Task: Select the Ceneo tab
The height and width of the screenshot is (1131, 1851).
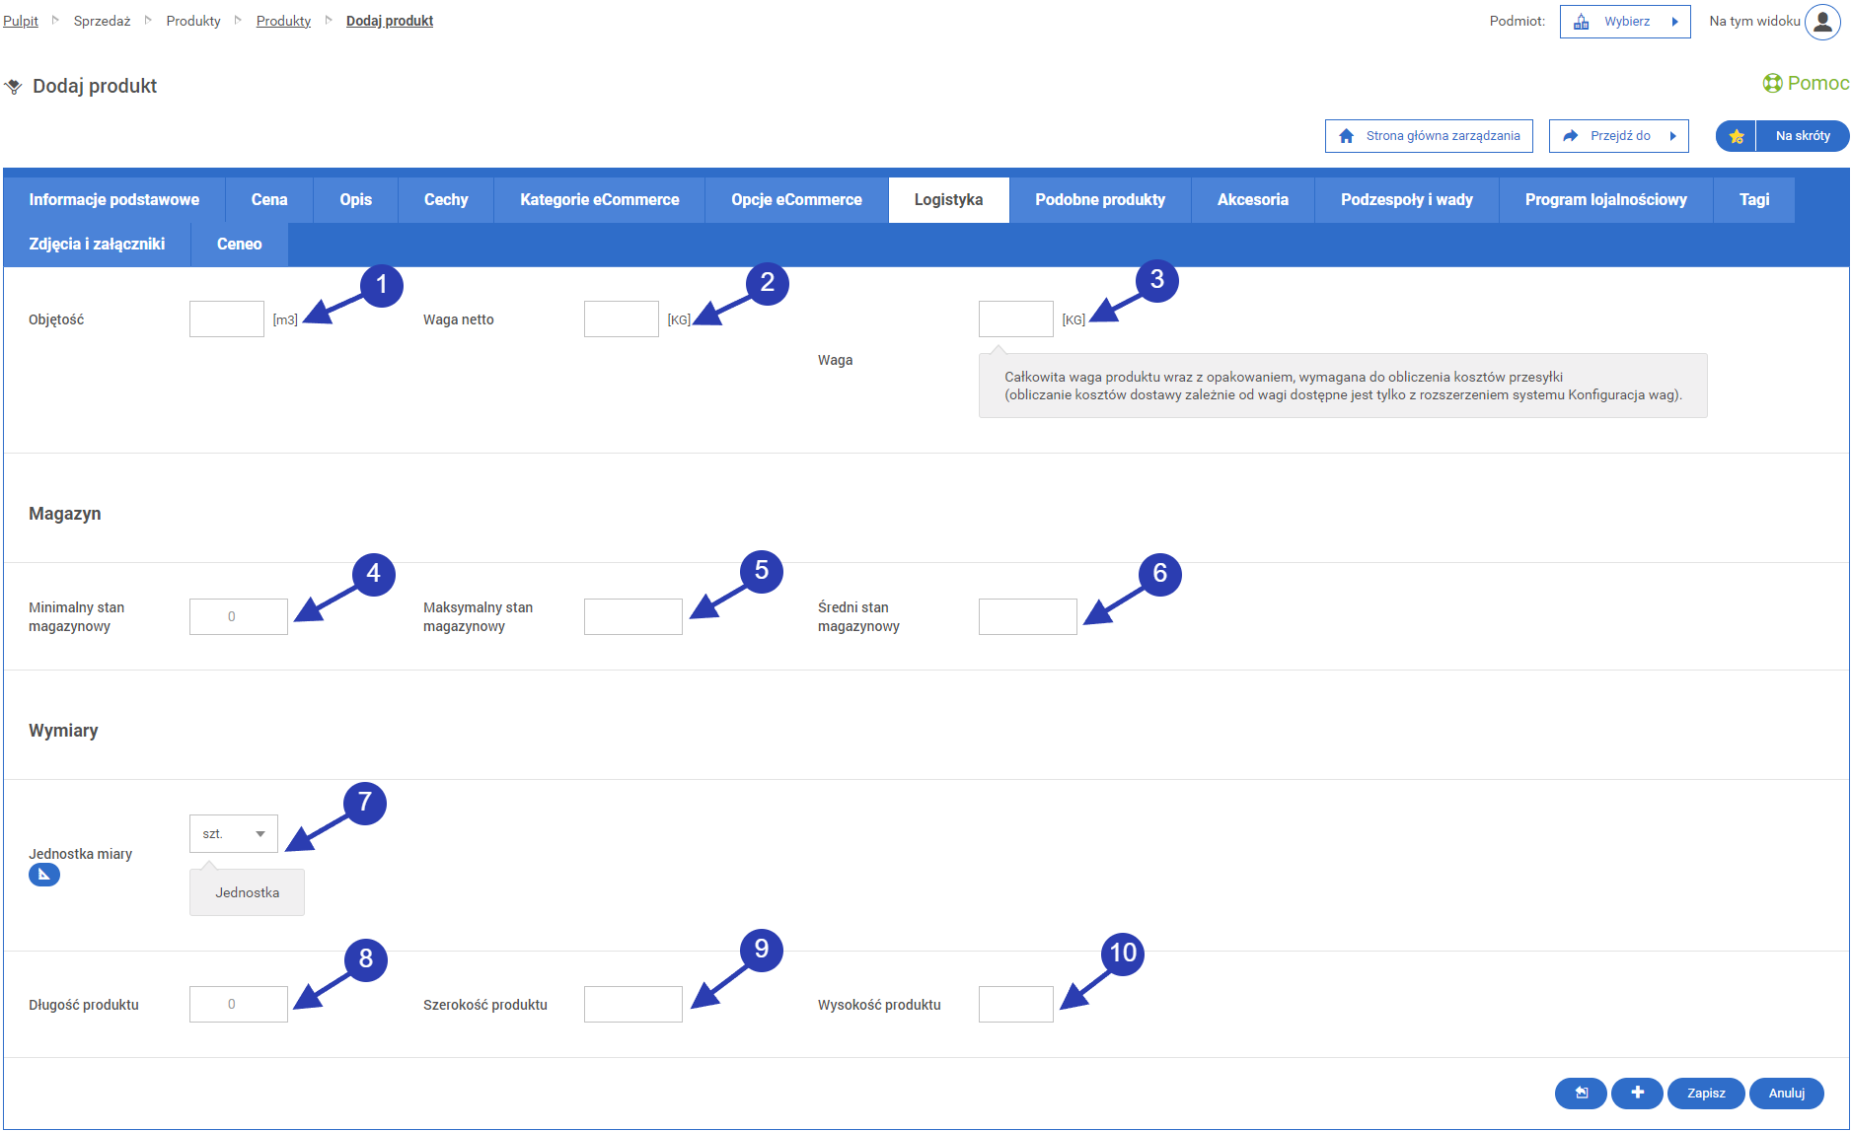Action: pyautogui.click(x=239, y=245)
